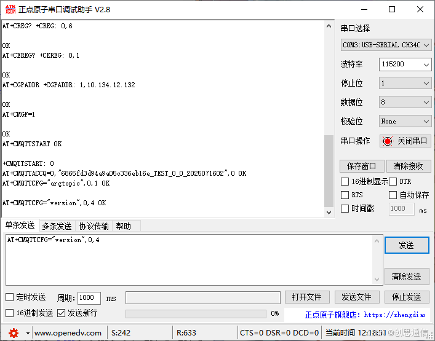Open the stop bits dropdown
Viewport: 435px width, 341px height.
pyautogui.click(x=405, y=83)
